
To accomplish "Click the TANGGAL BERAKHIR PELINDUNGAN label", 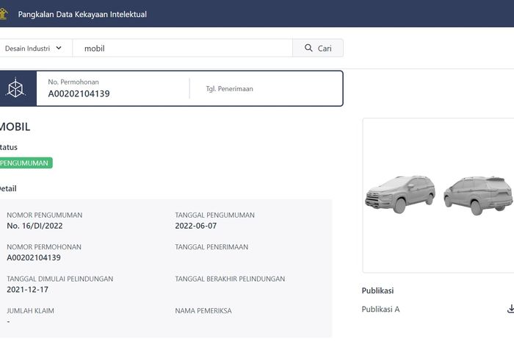I will (230, 279).
